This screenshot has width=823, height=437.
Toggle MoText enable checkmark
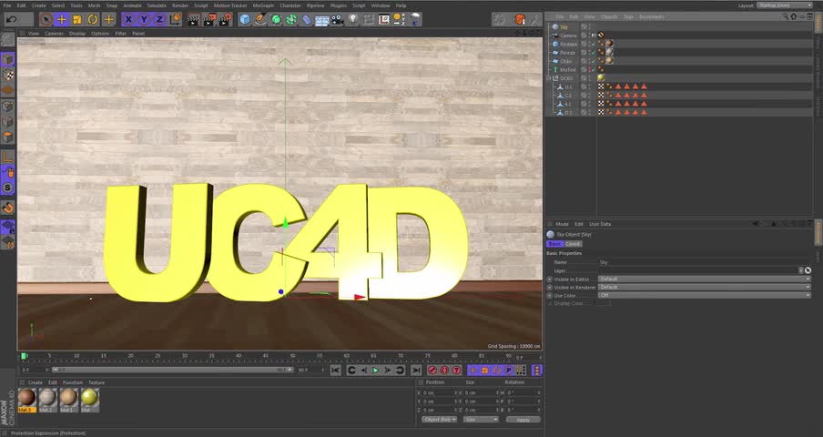tap(594, 70)
